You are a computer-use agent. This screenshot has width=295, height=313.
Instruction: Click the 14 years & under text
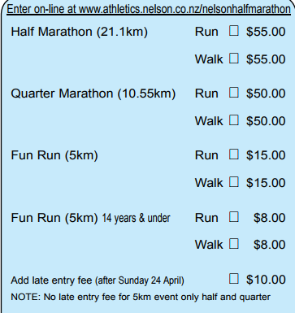click(x=136, y=218)
